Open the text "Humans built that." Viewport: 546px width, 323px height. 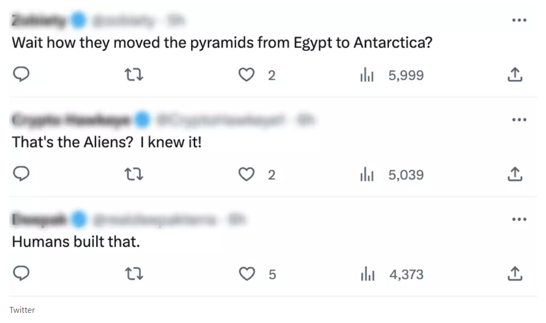tap(75, 242)
